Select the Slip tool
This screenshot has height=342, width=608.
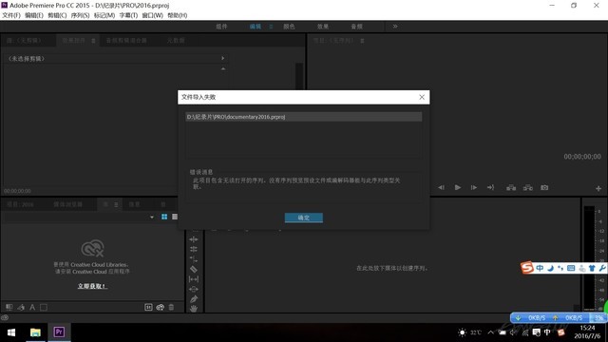194,279
